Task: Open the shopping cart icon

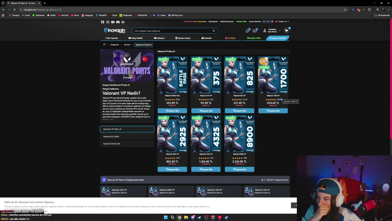Action: [x=286, y=31]
